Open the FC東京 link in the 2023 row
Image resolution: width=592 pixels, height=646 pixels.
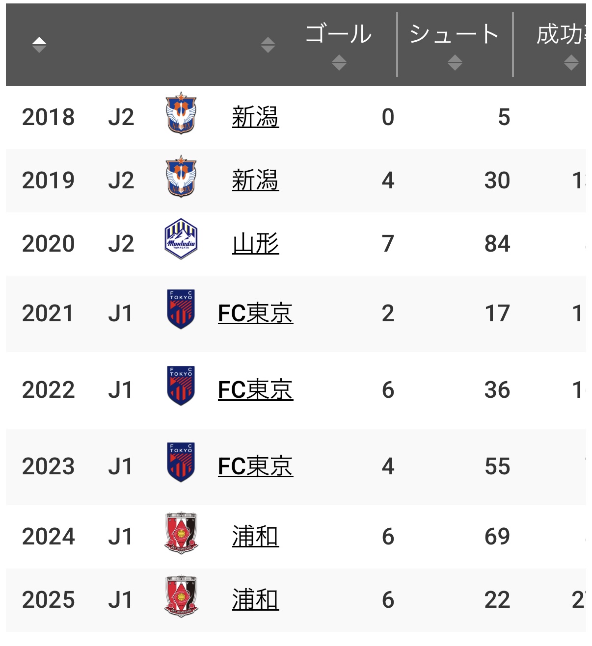[x=255, y=466]
